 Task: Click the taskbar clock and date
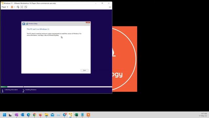203,115
